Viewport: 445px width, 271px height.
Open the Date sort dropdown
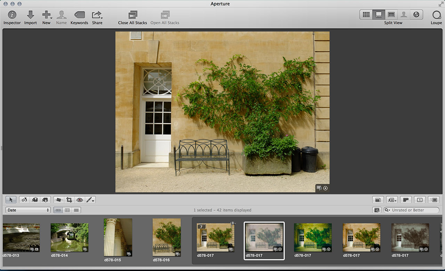(x=27, y=210)
